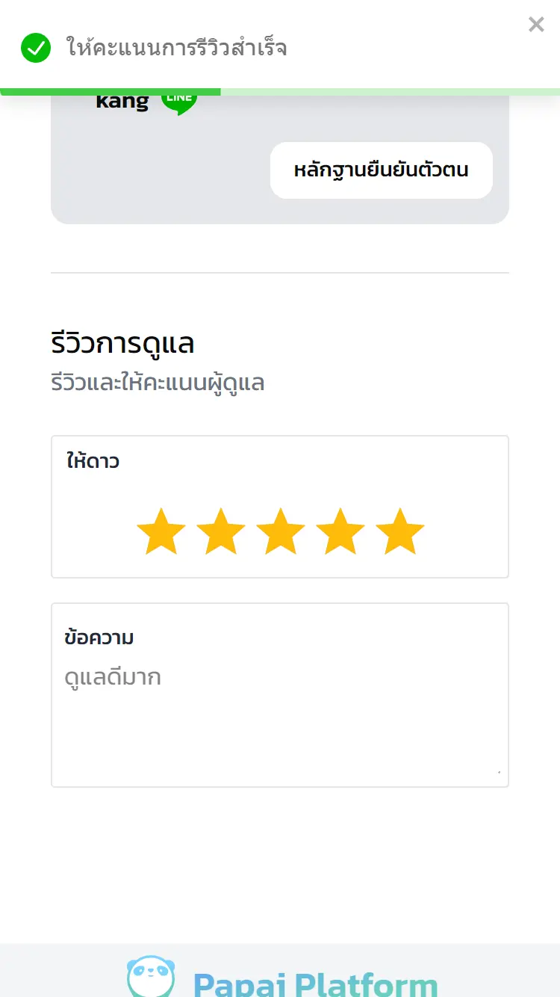Select the caregiver name kang

(x=122, y=101)
